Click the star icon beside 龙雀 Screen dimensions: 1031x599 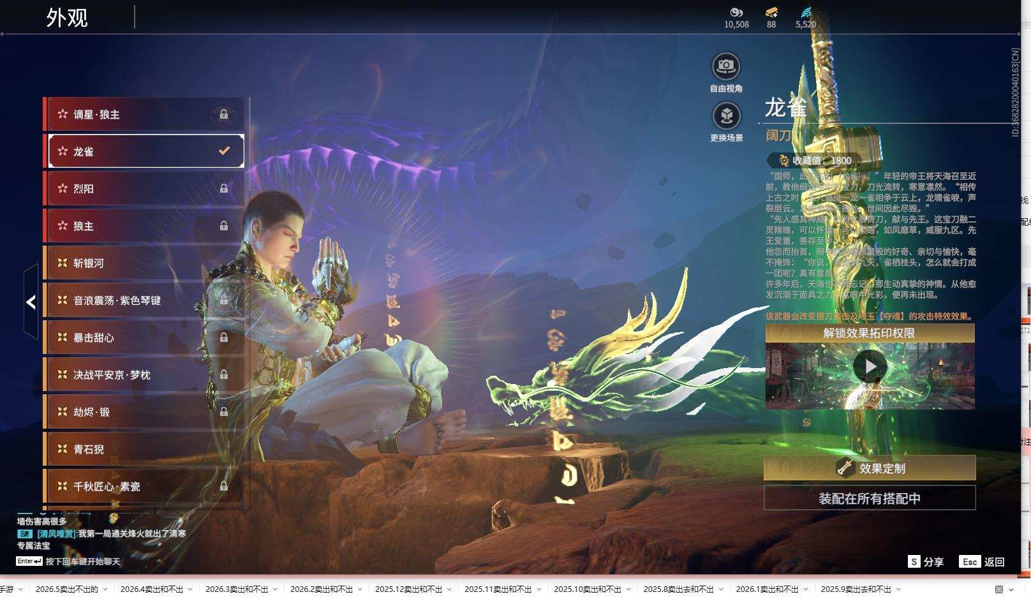pos(63,151)
